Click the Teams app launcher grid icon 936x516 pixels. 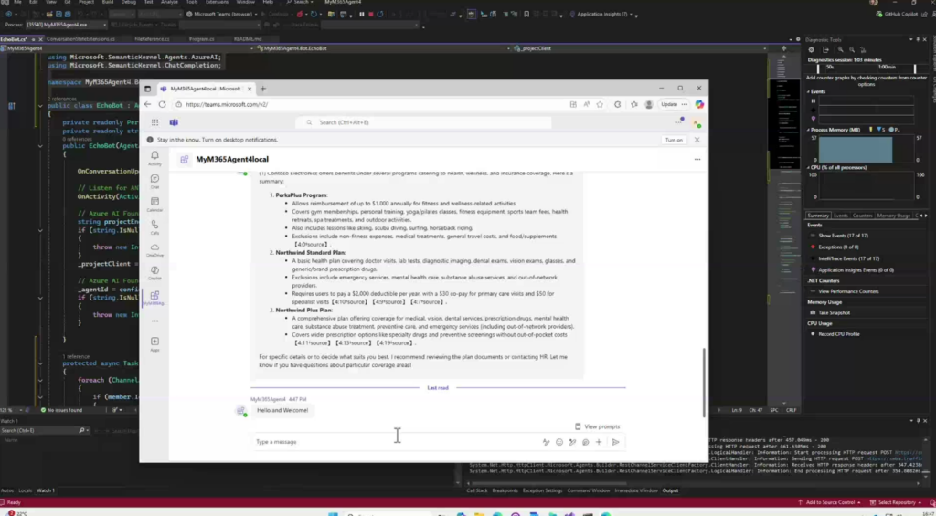(x=154, y=122)
